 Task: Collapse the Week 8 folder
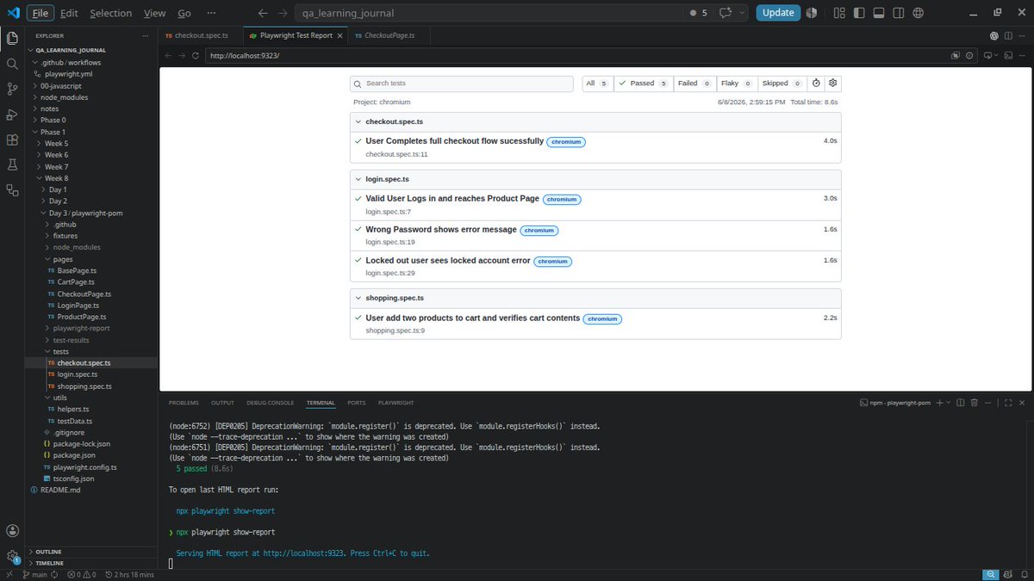click(91, 178)
